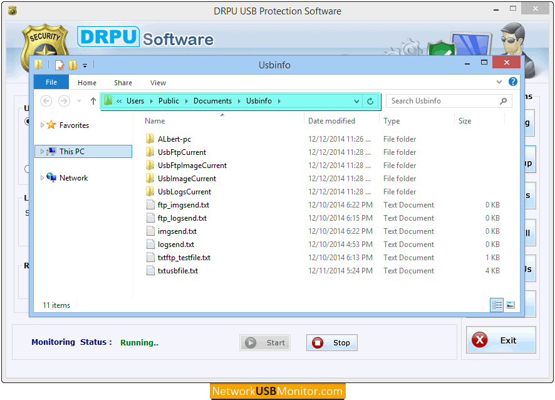555x400 pixels.
Task: Switch to Large icons view layout
Action: click(511, 305)
